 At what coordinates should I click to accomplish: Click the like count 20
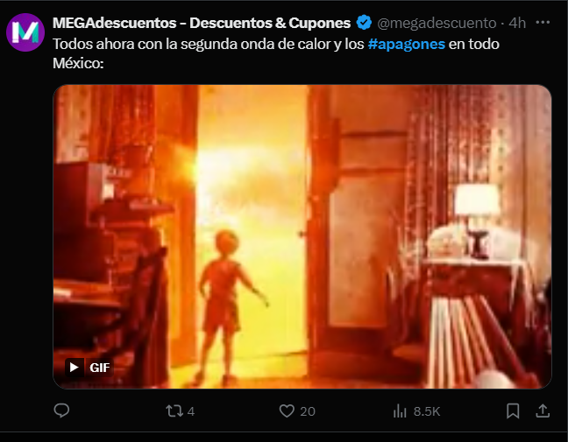[x=308, y=411]
